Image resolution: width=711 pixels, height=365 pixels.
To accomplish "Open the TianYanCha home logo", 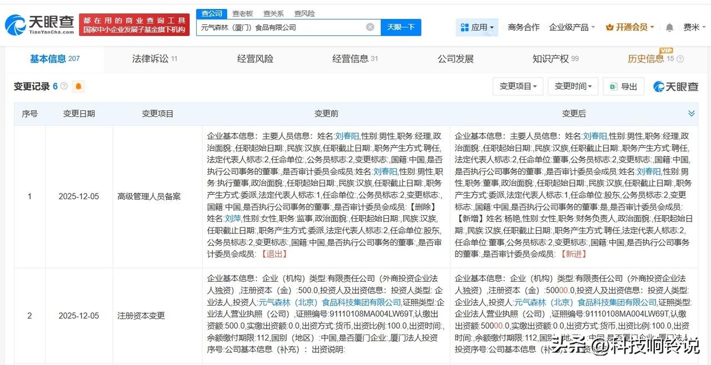I will tap(39, 24).
